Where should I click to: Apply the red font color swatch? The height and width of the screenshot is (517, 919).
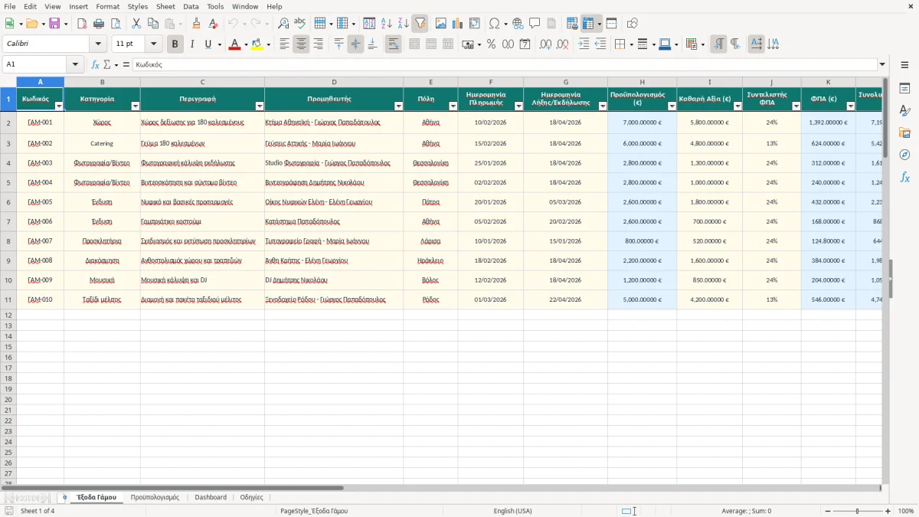coord(234,44)
